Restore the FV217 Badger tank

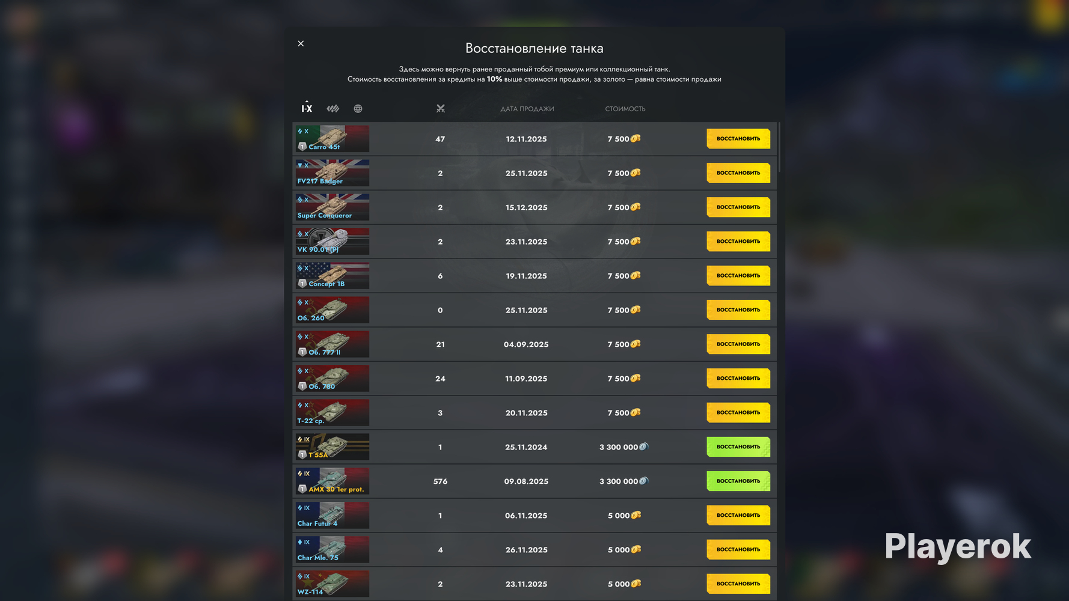click(x=738, y=173)
